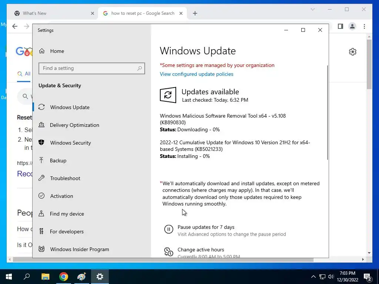Open the For developers section
Screen dimensions: 379x284
tap(92, 231)
